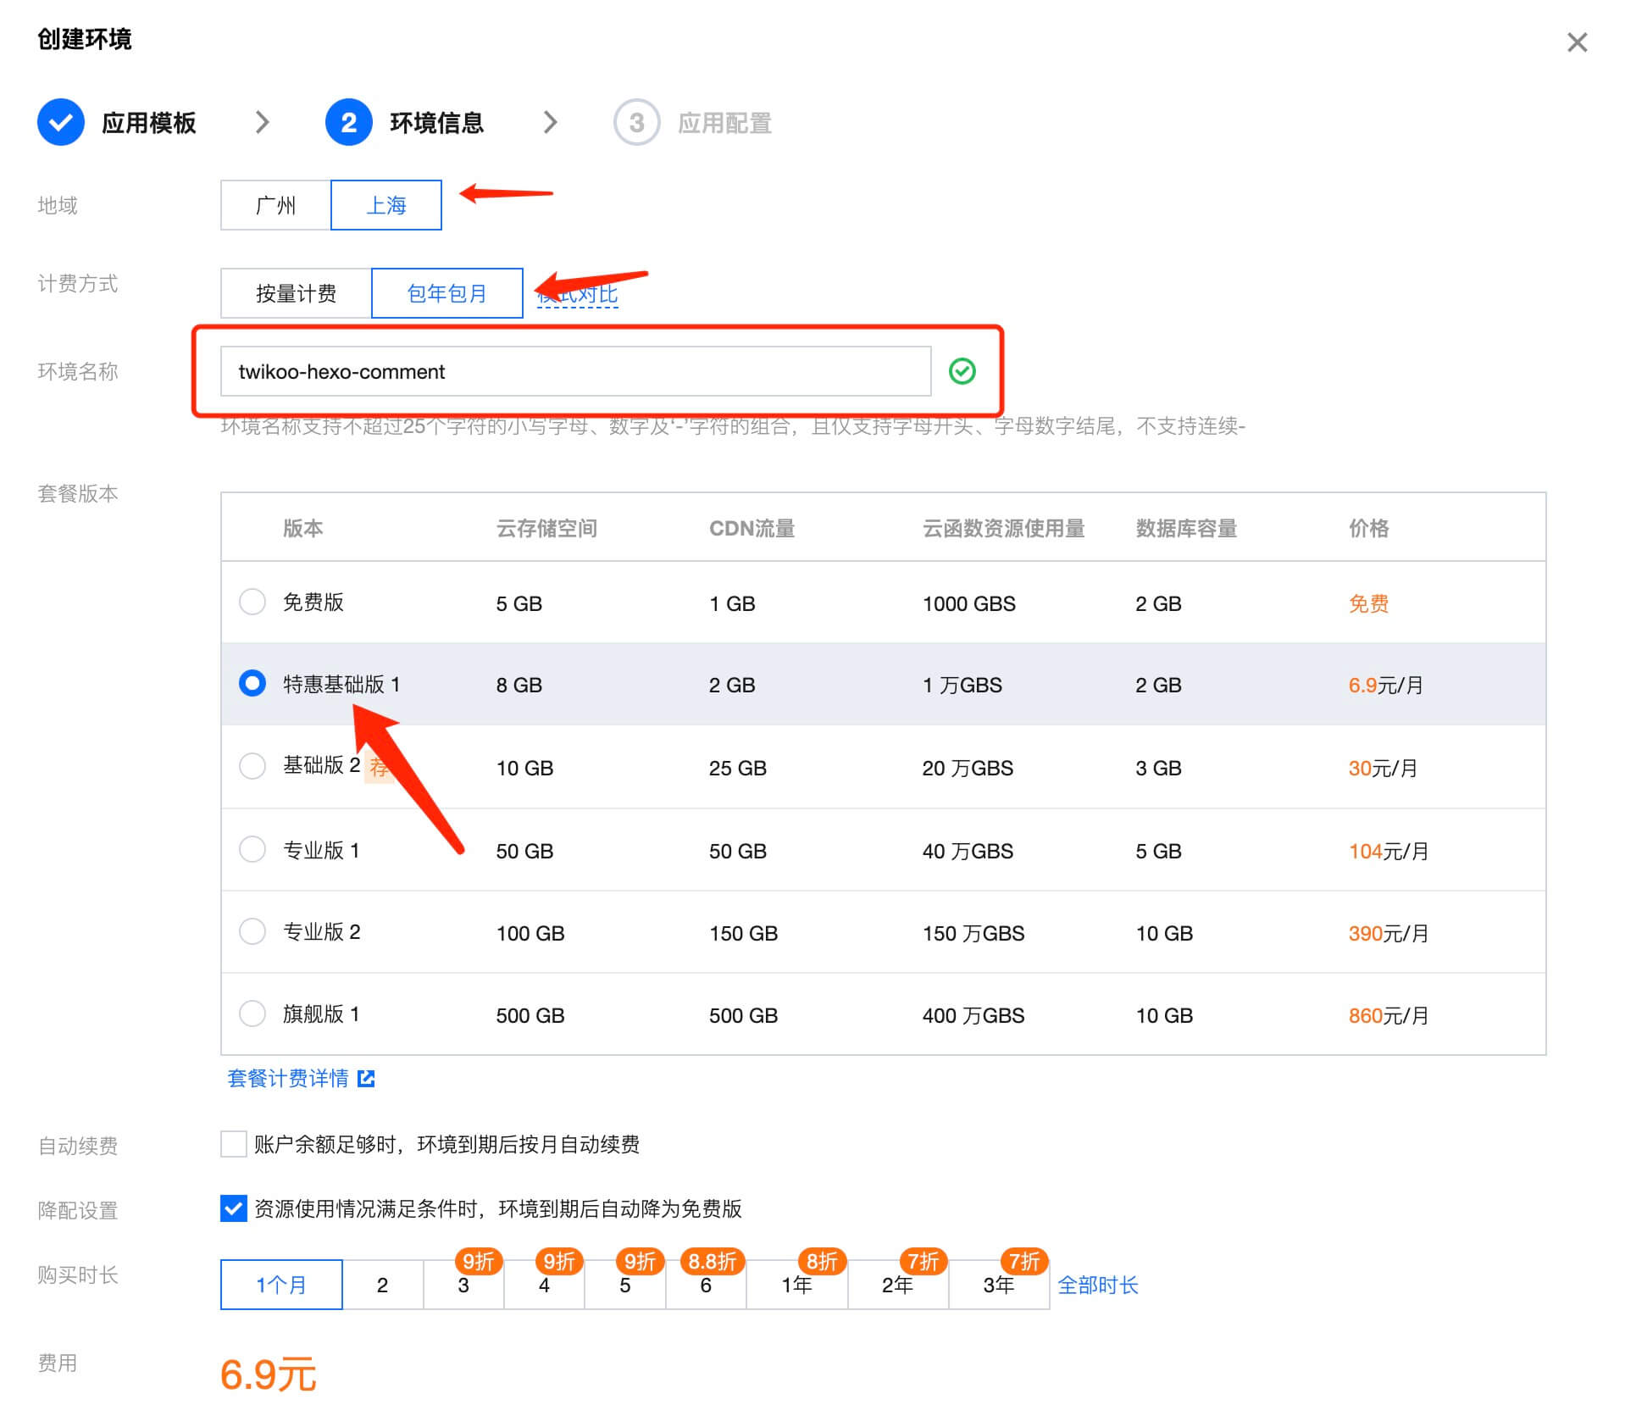Screen dimensions: 1625x1405
Task: Click 1 万GBS cell in 特惠基础版 row
Action: [962, 685]
